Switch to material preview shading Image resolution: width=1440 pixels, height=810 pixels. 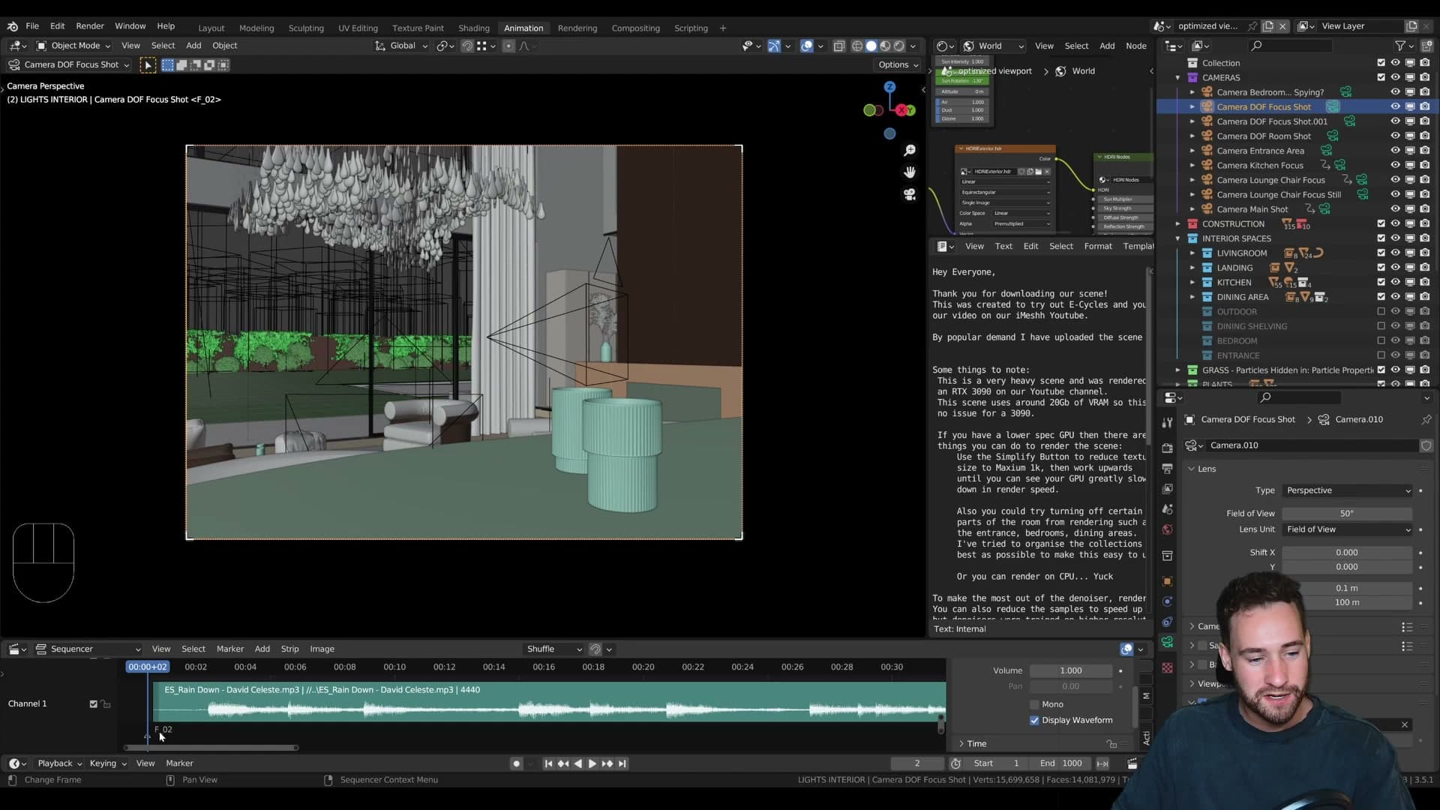[x=885, y=46]
